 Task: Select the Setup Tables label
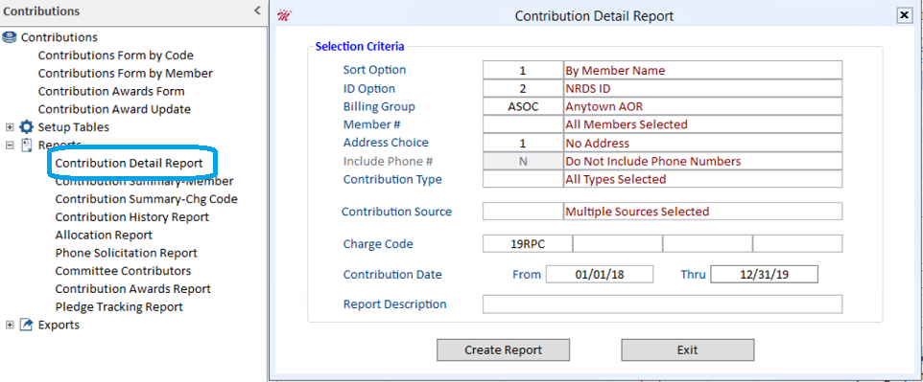pyautogui.click(x=74, y=127)
